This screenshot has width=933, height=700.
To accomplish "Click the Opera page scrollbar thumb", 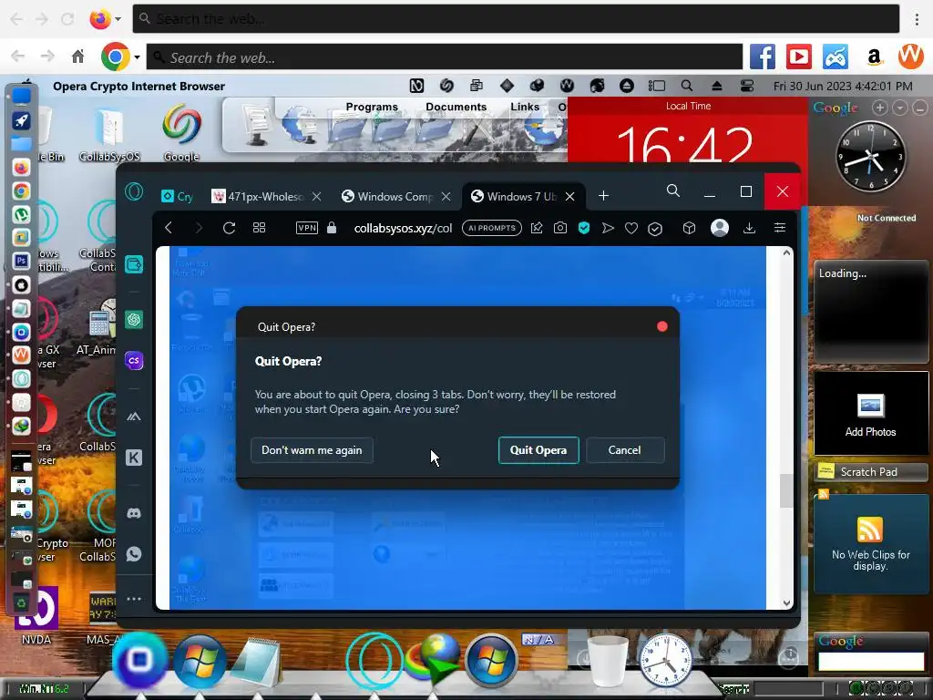I will point(786,491).
